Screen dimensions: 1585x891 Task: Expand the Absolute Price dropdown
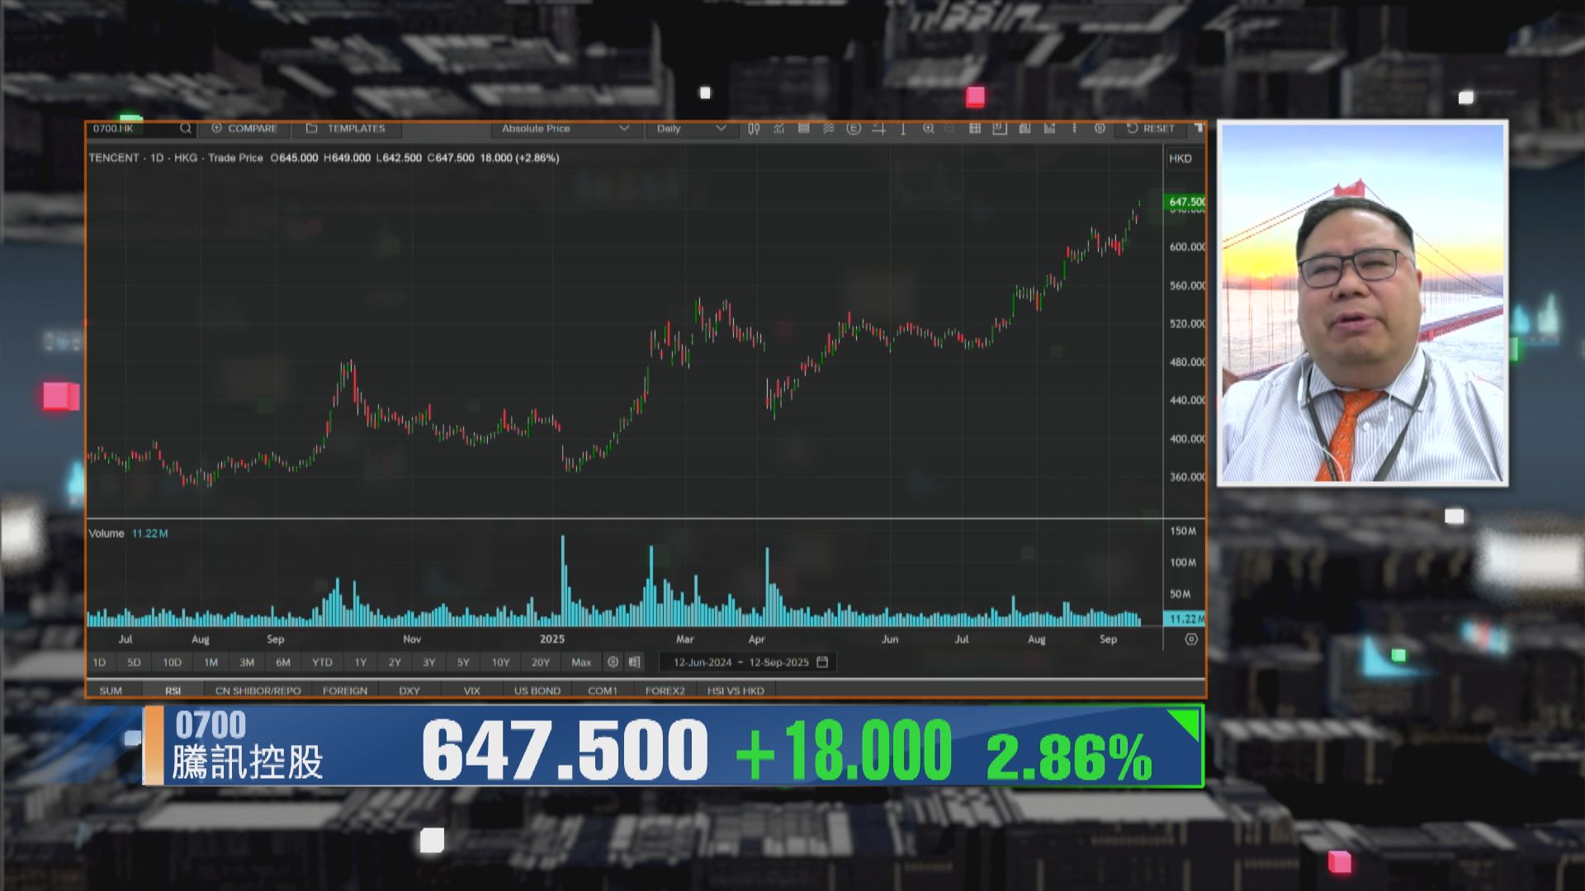565,129
